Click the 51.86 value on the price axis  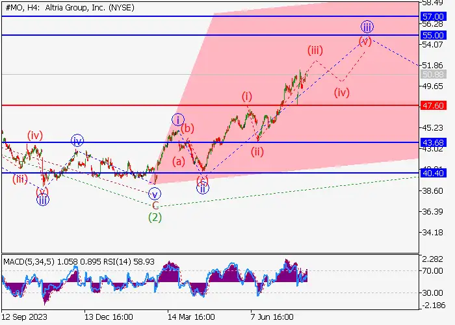(432, 66)
